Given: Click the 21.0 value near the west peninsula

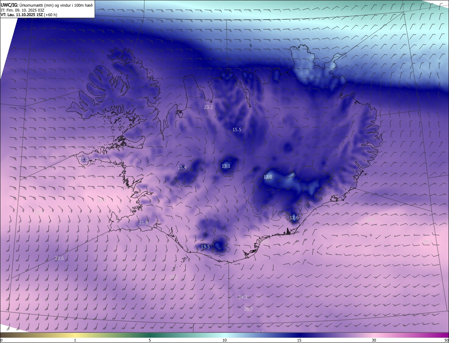Looking at the screenshot, I should click(84, 159).
